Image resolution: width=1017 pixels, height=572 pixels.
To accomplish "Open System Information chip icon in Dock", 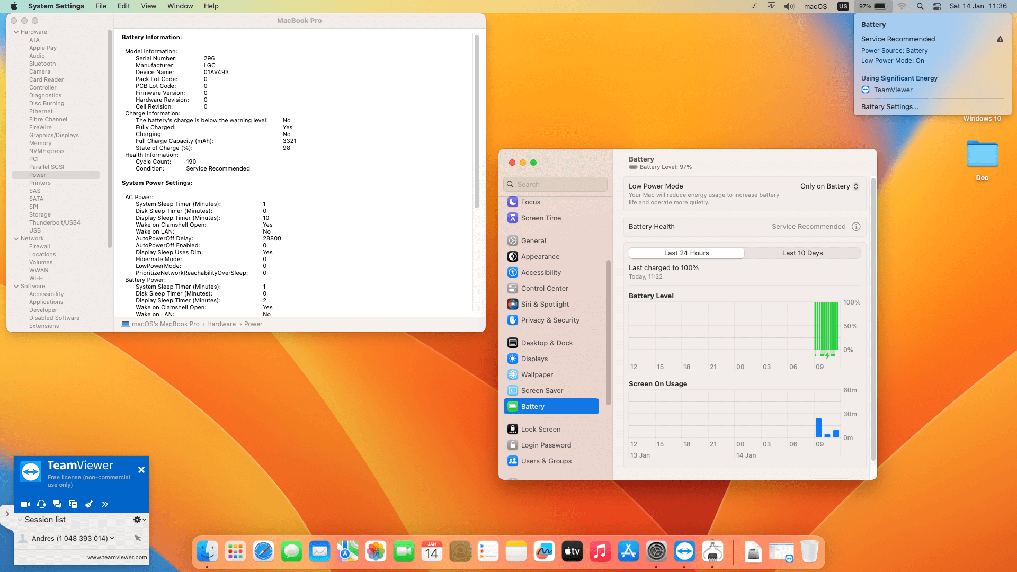I will (712, 552).
